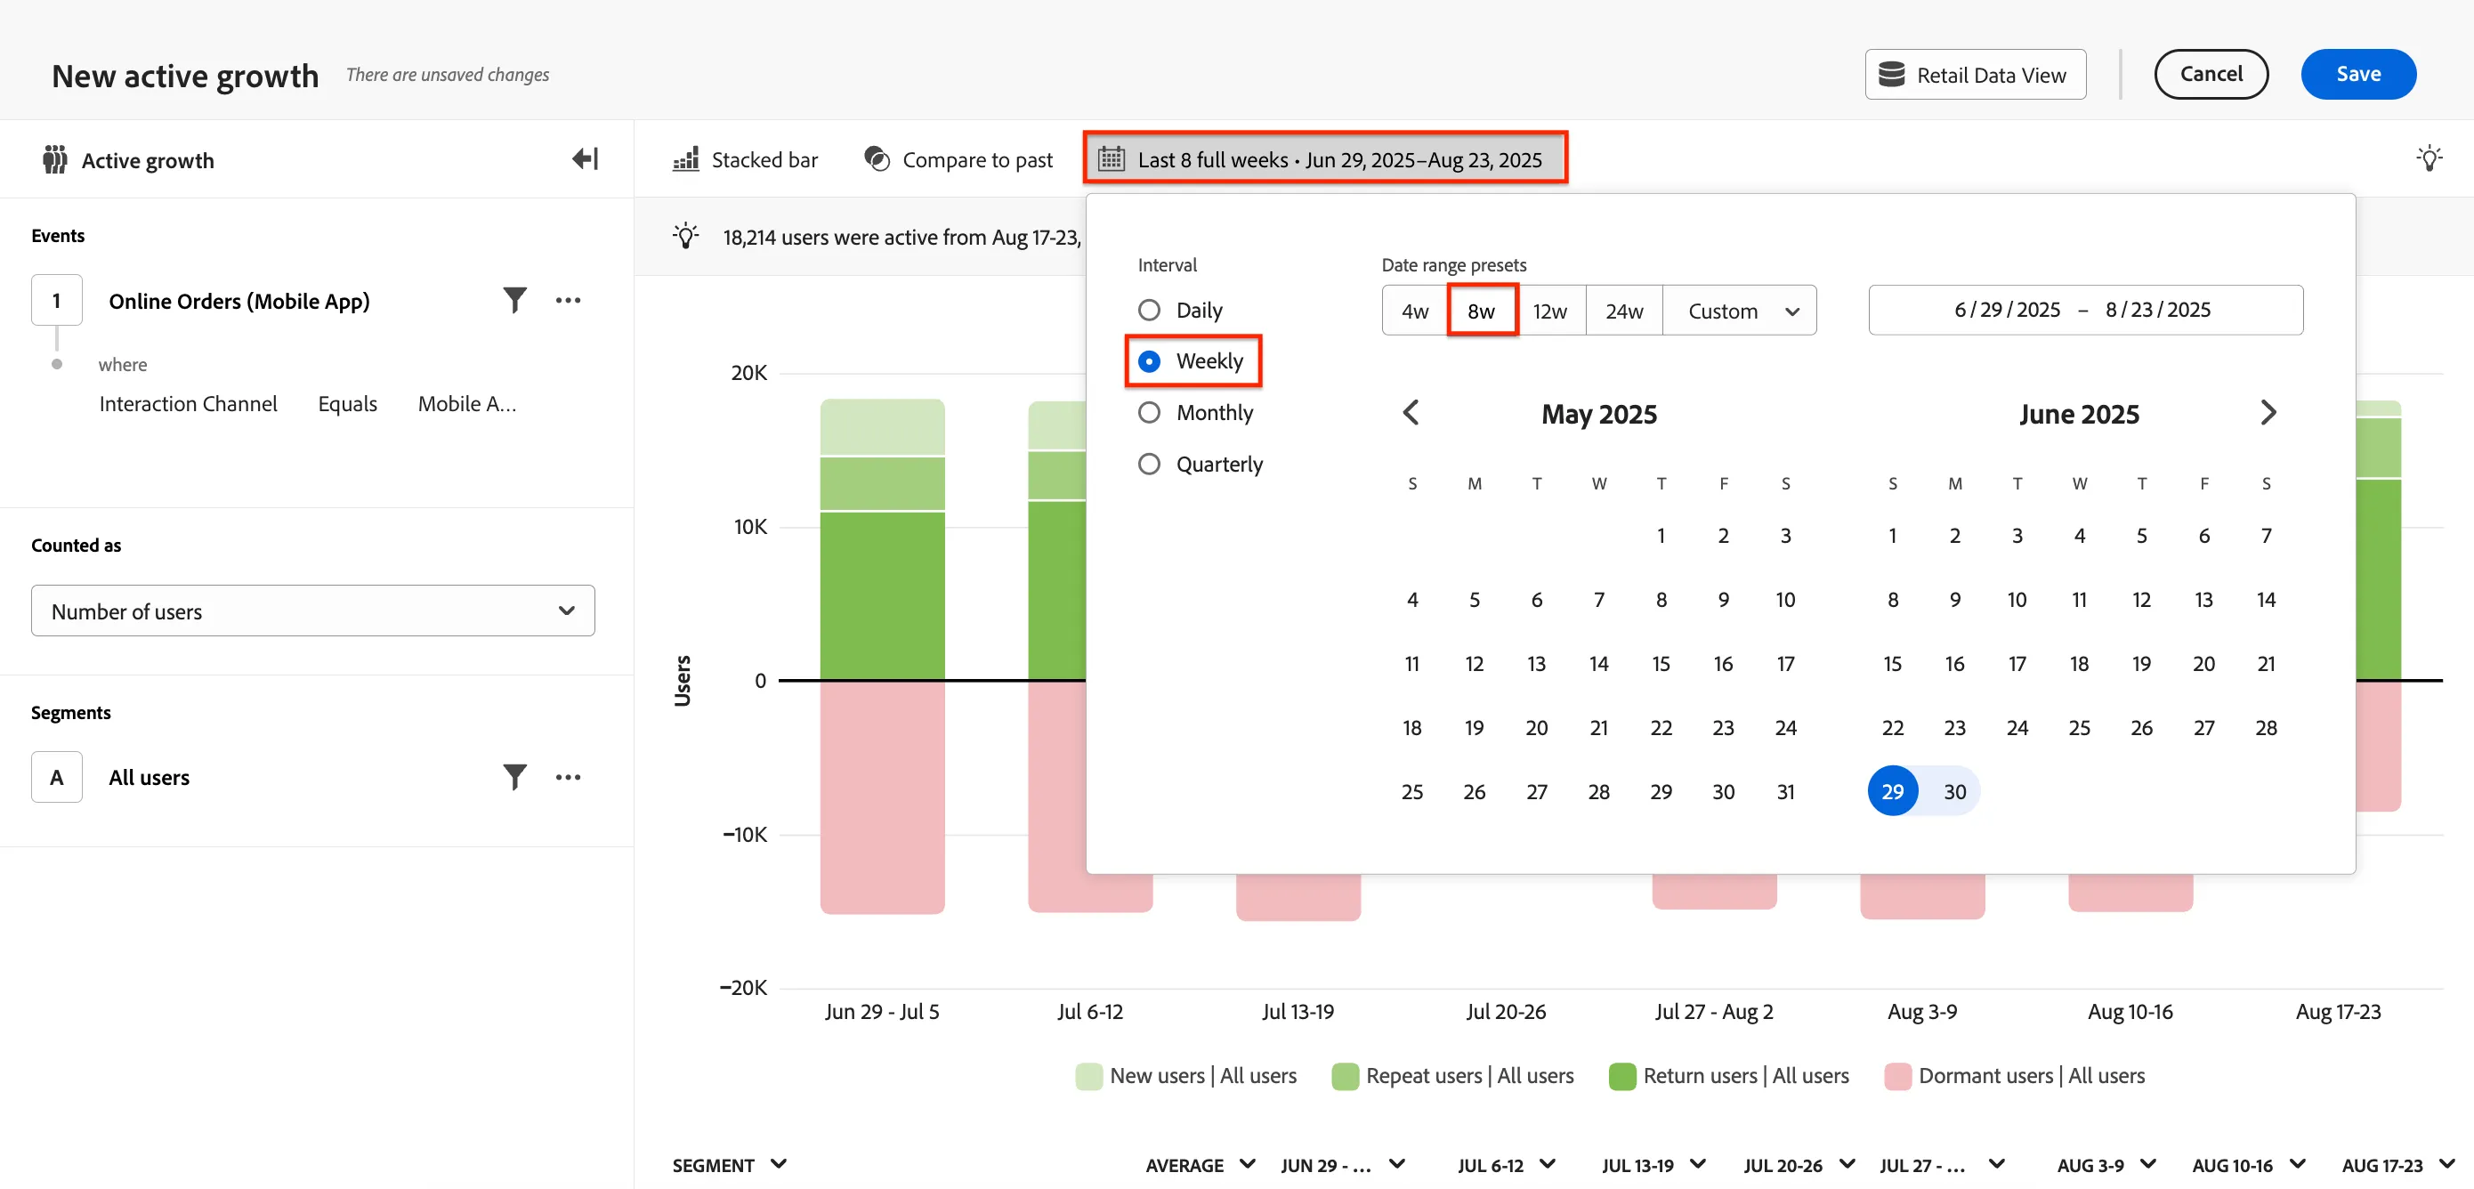
Task: Expand the AUG 3-9 column menu
Action: (x=2147, y=1164)
